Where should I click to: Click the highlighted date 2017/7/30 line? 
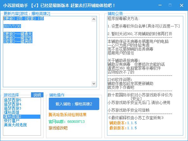coord(12,26)
